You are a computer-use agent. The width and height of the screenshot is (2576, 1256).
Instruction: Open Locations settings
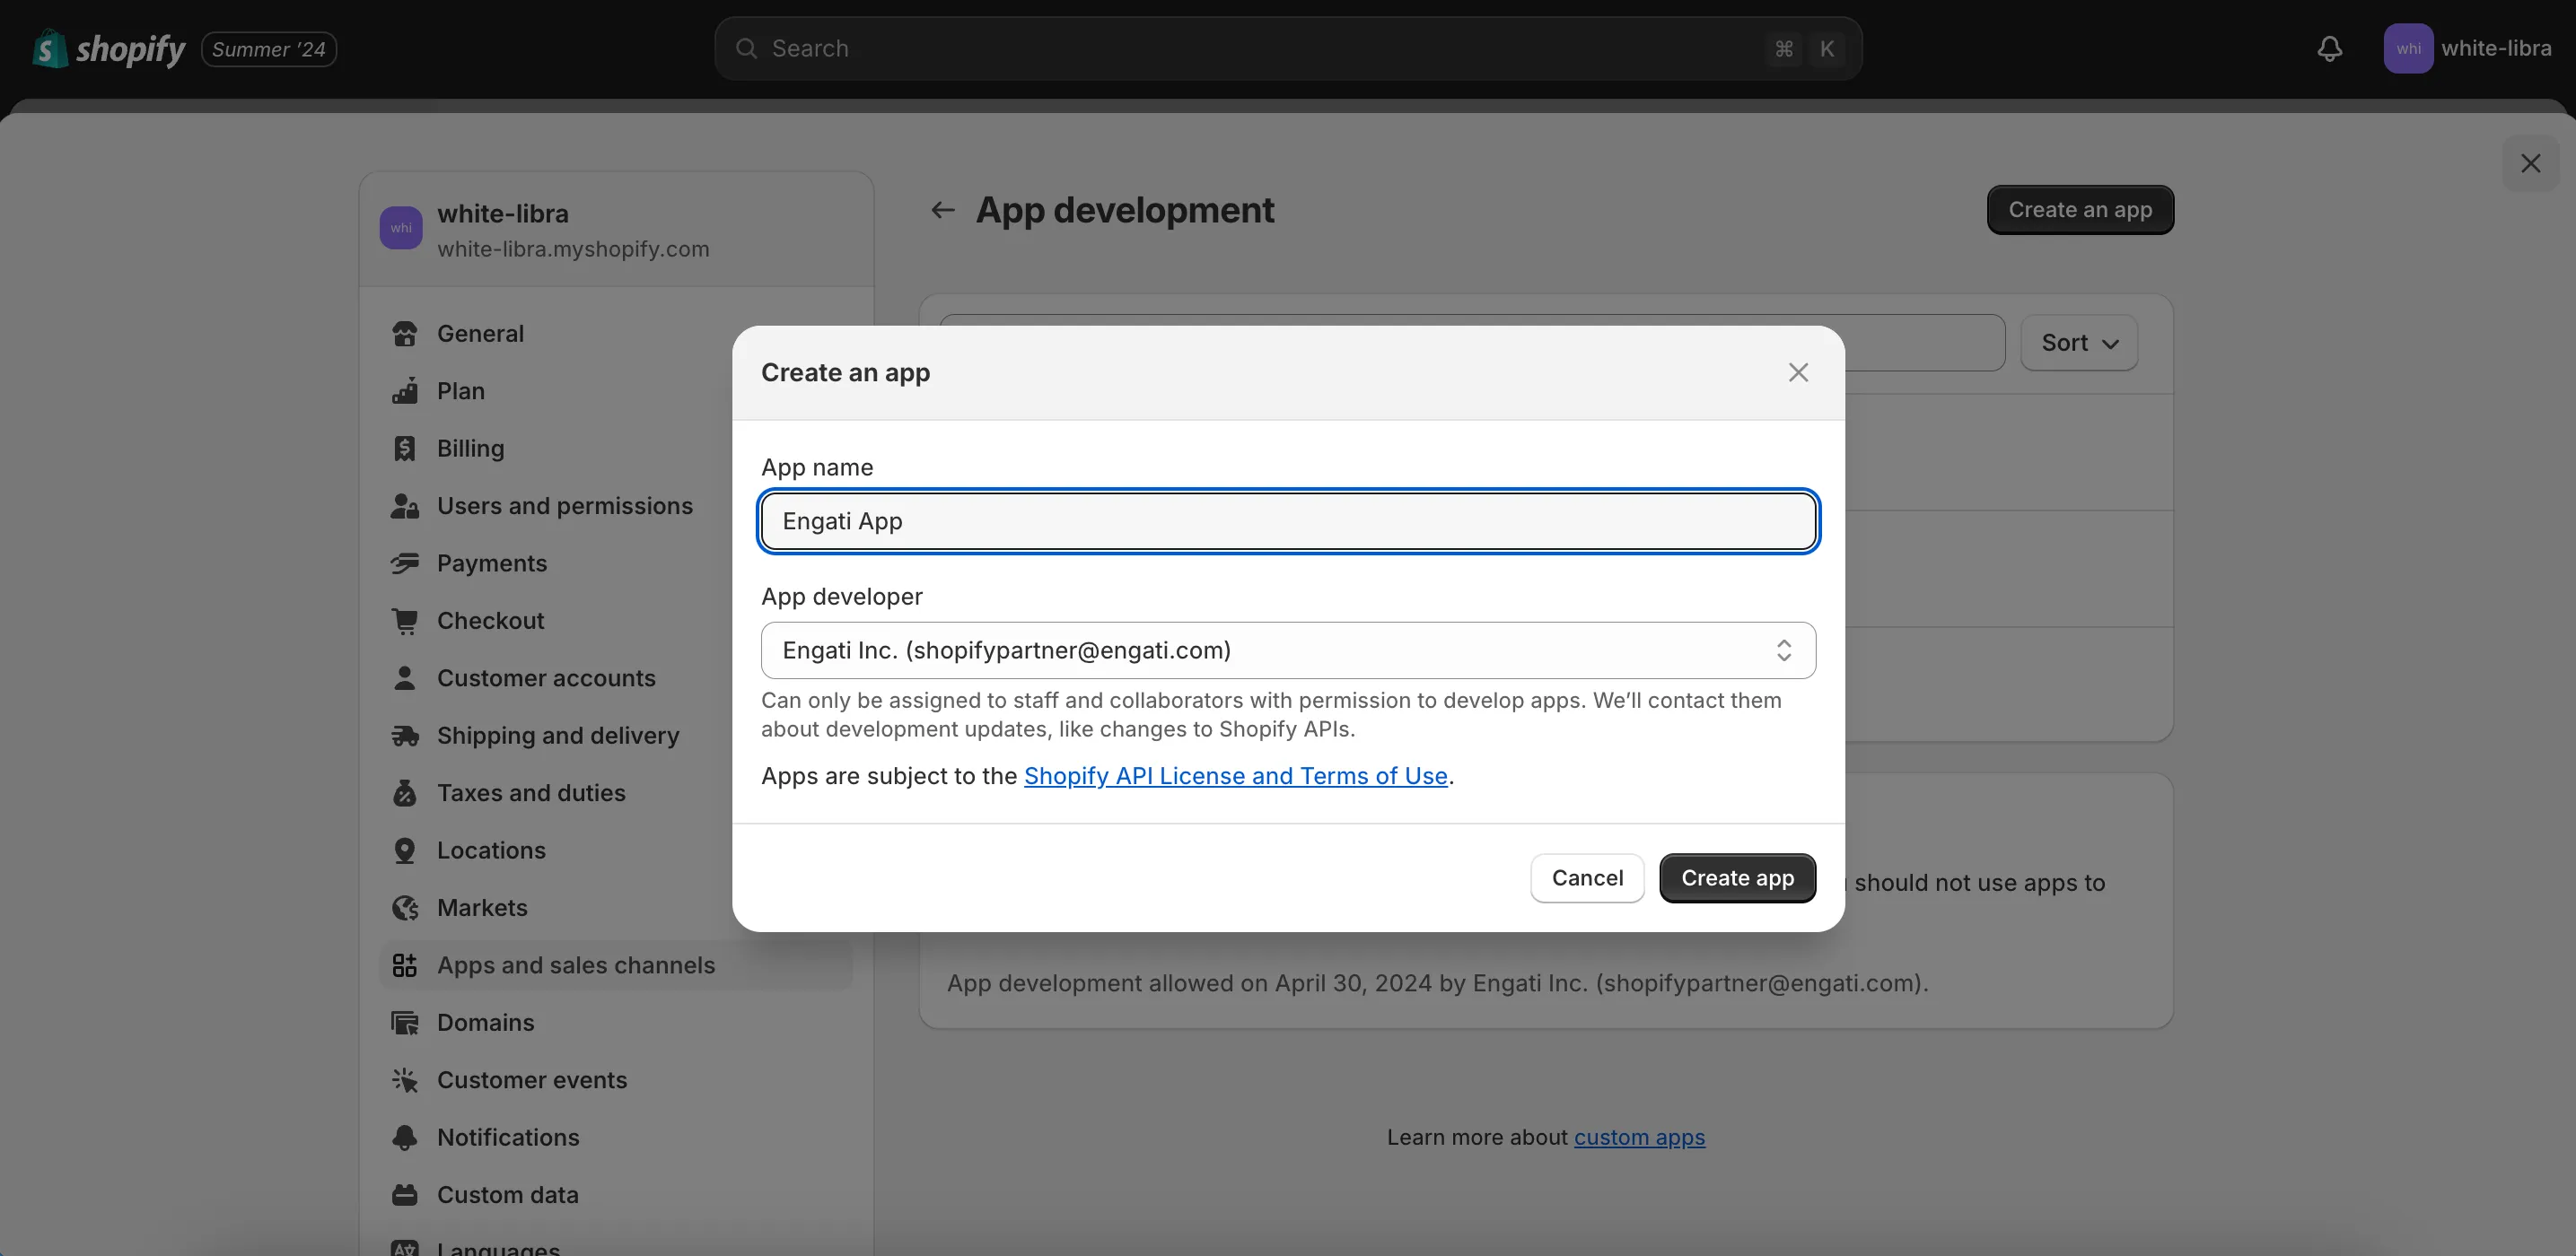615,850
